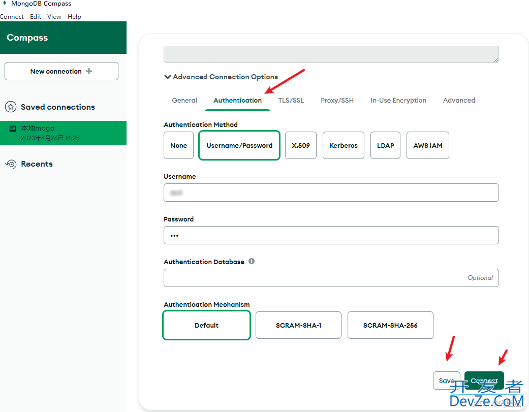Image resolution: width=529 pixels, height=412 pixels.
Task: Click the MongoDB leaf logo in title bar
Action: (x=5, y=3)
